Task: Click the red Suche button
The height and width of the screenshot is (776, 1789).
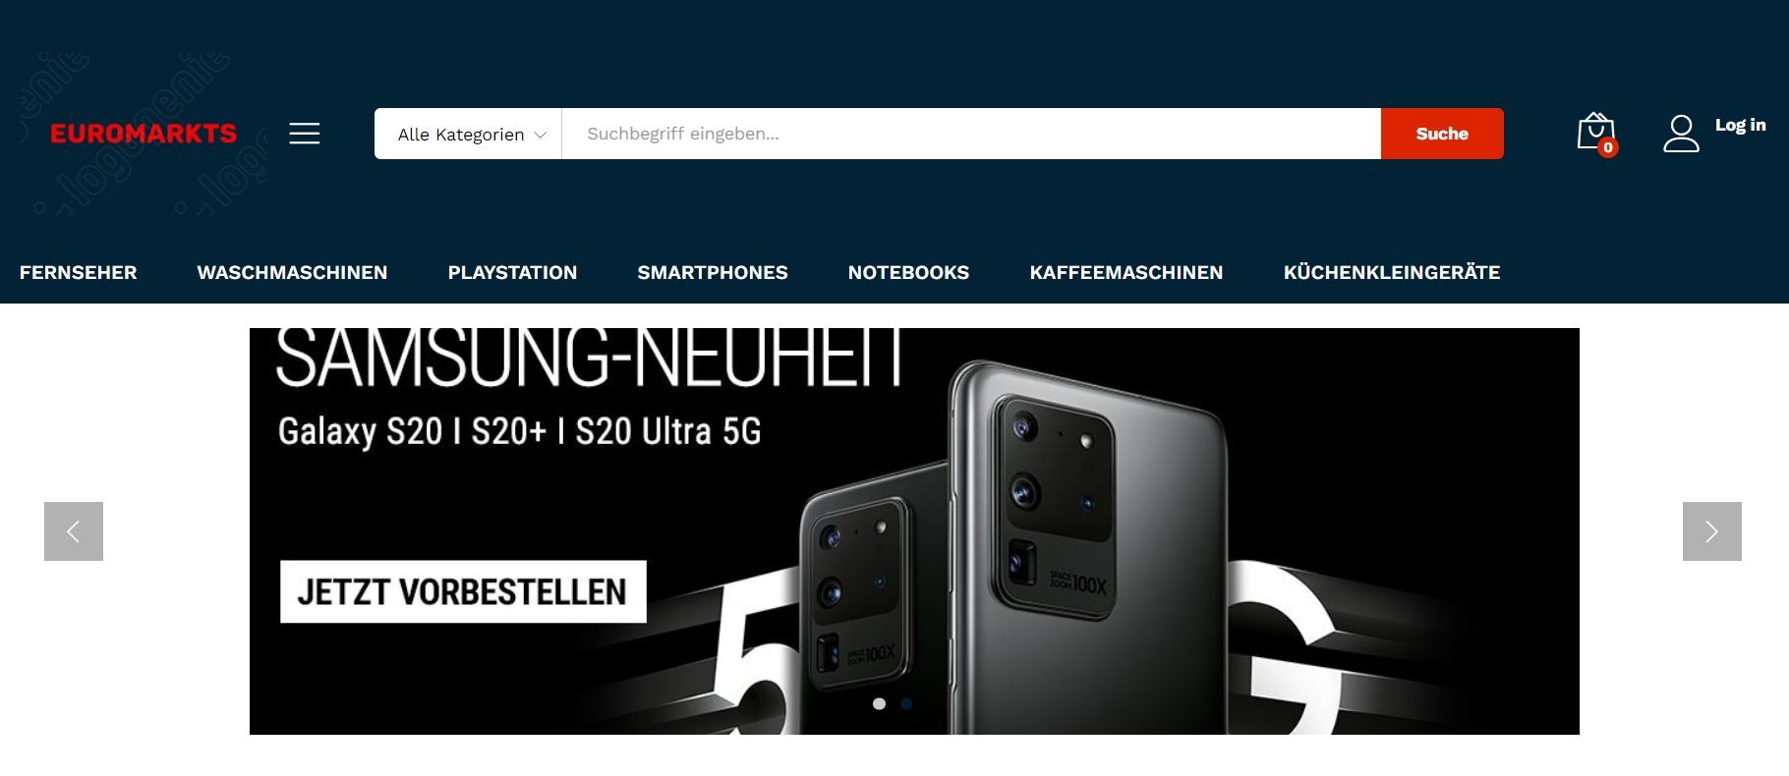Action: (x=1442, y=134)
